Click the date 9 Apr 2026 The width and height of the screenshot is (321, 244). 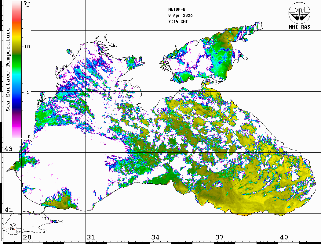(x=181, y=16)
